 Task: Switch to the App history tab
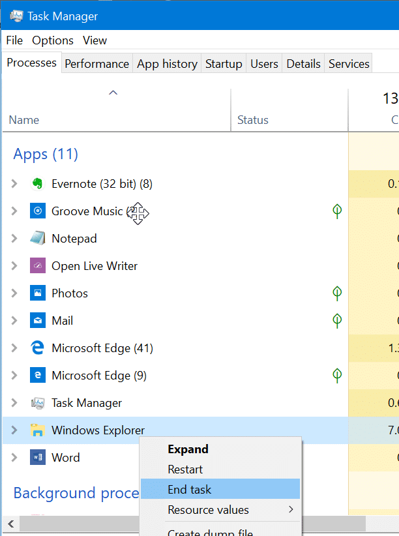(167, 64)
